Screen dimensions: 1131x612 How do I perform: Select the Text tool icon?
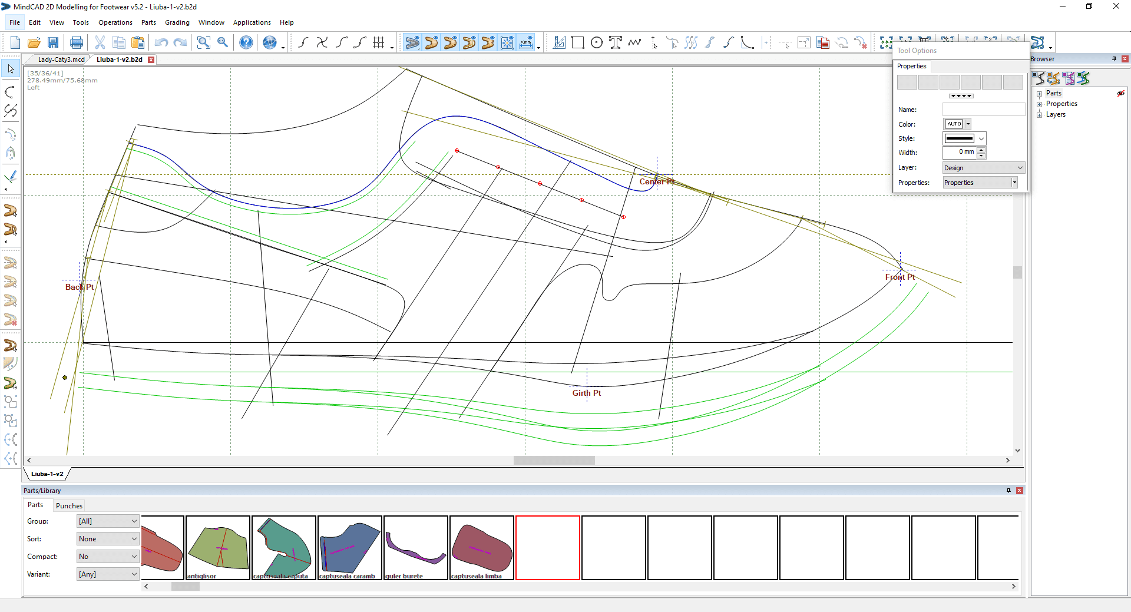(x=616, y=42)
